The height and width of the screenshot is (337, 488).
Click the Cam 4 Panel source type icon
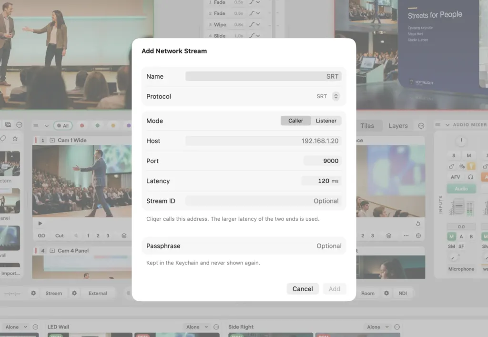(52, 251)
